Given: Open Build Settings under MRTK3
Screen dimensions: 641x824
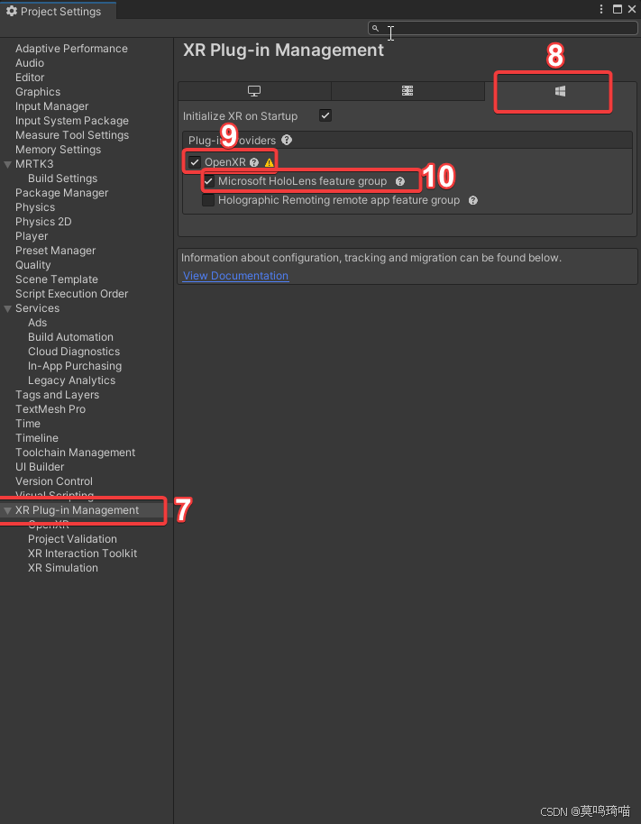Looking at the screenshot, I should click(62, 179).
